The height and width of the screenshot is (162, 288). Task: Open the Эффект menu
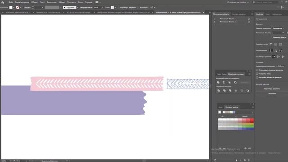(x=62, y=2)
